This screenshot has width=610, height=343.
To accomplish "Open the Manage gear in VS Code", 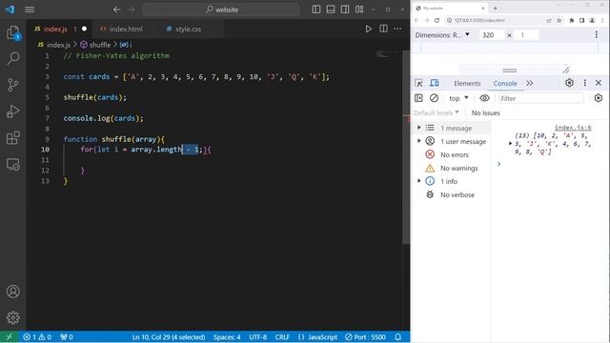I will tap(12, 317).
